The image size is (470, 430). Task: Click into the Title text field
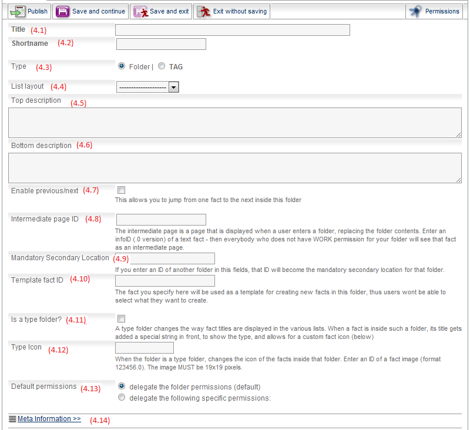[x=233, y=30]
